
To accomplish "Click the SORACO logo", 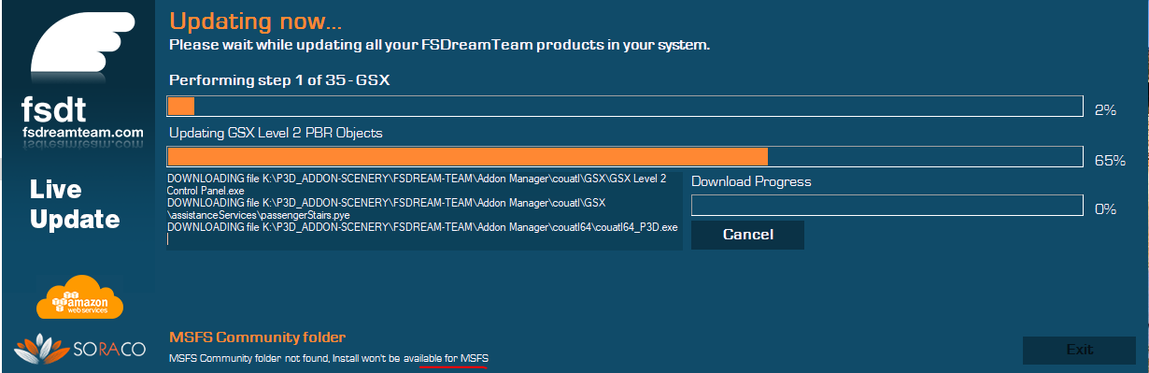I will (80, 350).
